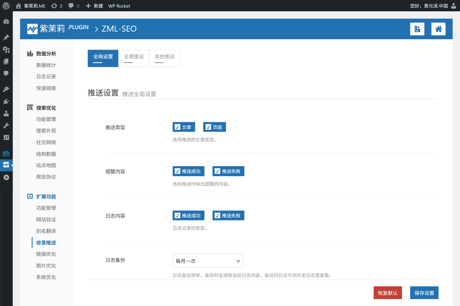This screenshot has width=460, height=306.
Task: Open the Users person icon in sidebar
Action: click(6, 113)
